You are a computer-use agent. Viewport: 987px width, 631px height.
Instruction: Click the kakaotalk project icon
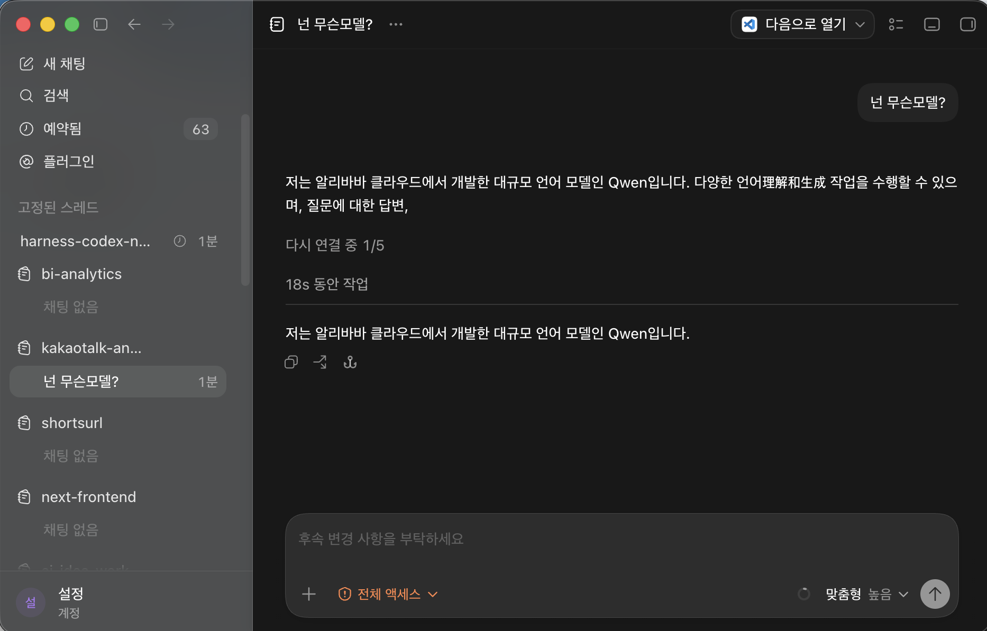pos(24,348)
